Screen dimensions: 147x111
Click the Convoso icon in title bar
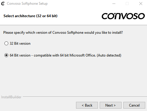click(3, 4)
